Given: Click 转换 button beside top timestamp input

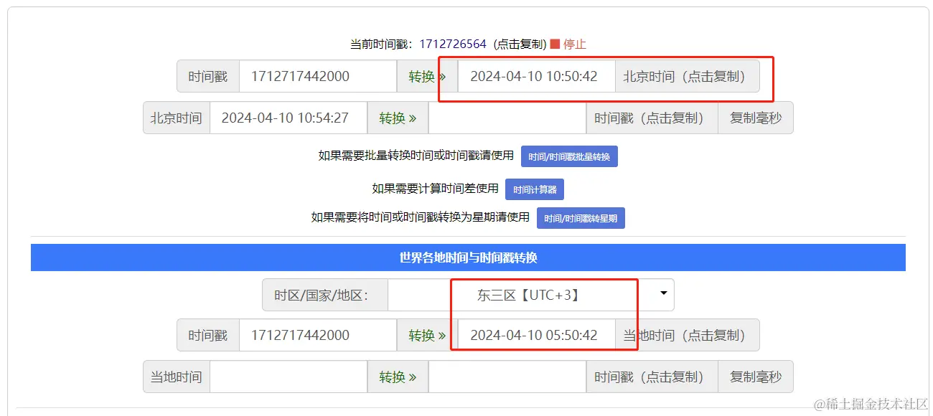Looking at the screenshot, I should click(x=427, y=76).
